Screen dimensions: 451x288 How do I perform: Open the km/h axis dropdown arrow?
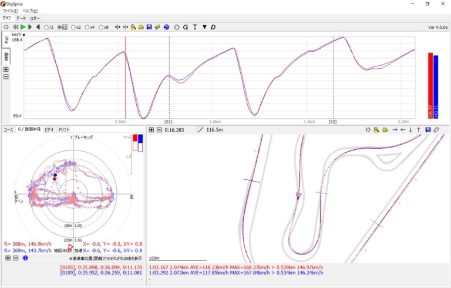[x=24, y=35]
